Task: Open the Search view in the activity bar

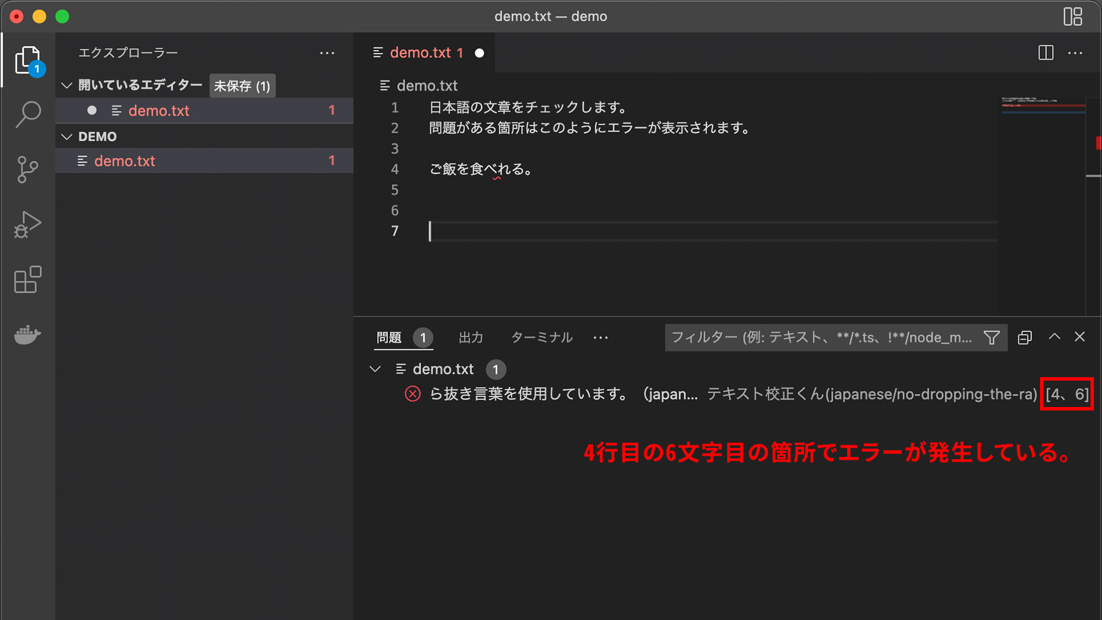Action: (x=28, y=114)
